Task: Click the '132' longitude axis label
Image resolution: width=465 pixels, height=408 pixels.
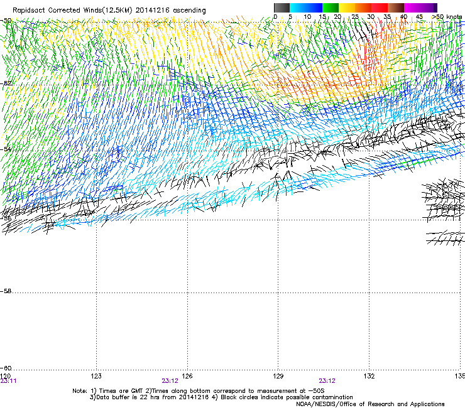Action: [369, 376]
